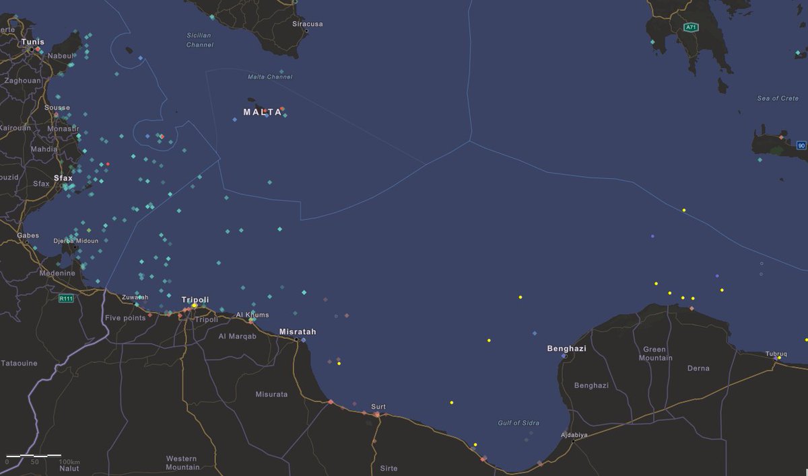This screenshot has width=808, height=476.
Task: Click the route 90 shield on Crete
Action: coord(801,145)
